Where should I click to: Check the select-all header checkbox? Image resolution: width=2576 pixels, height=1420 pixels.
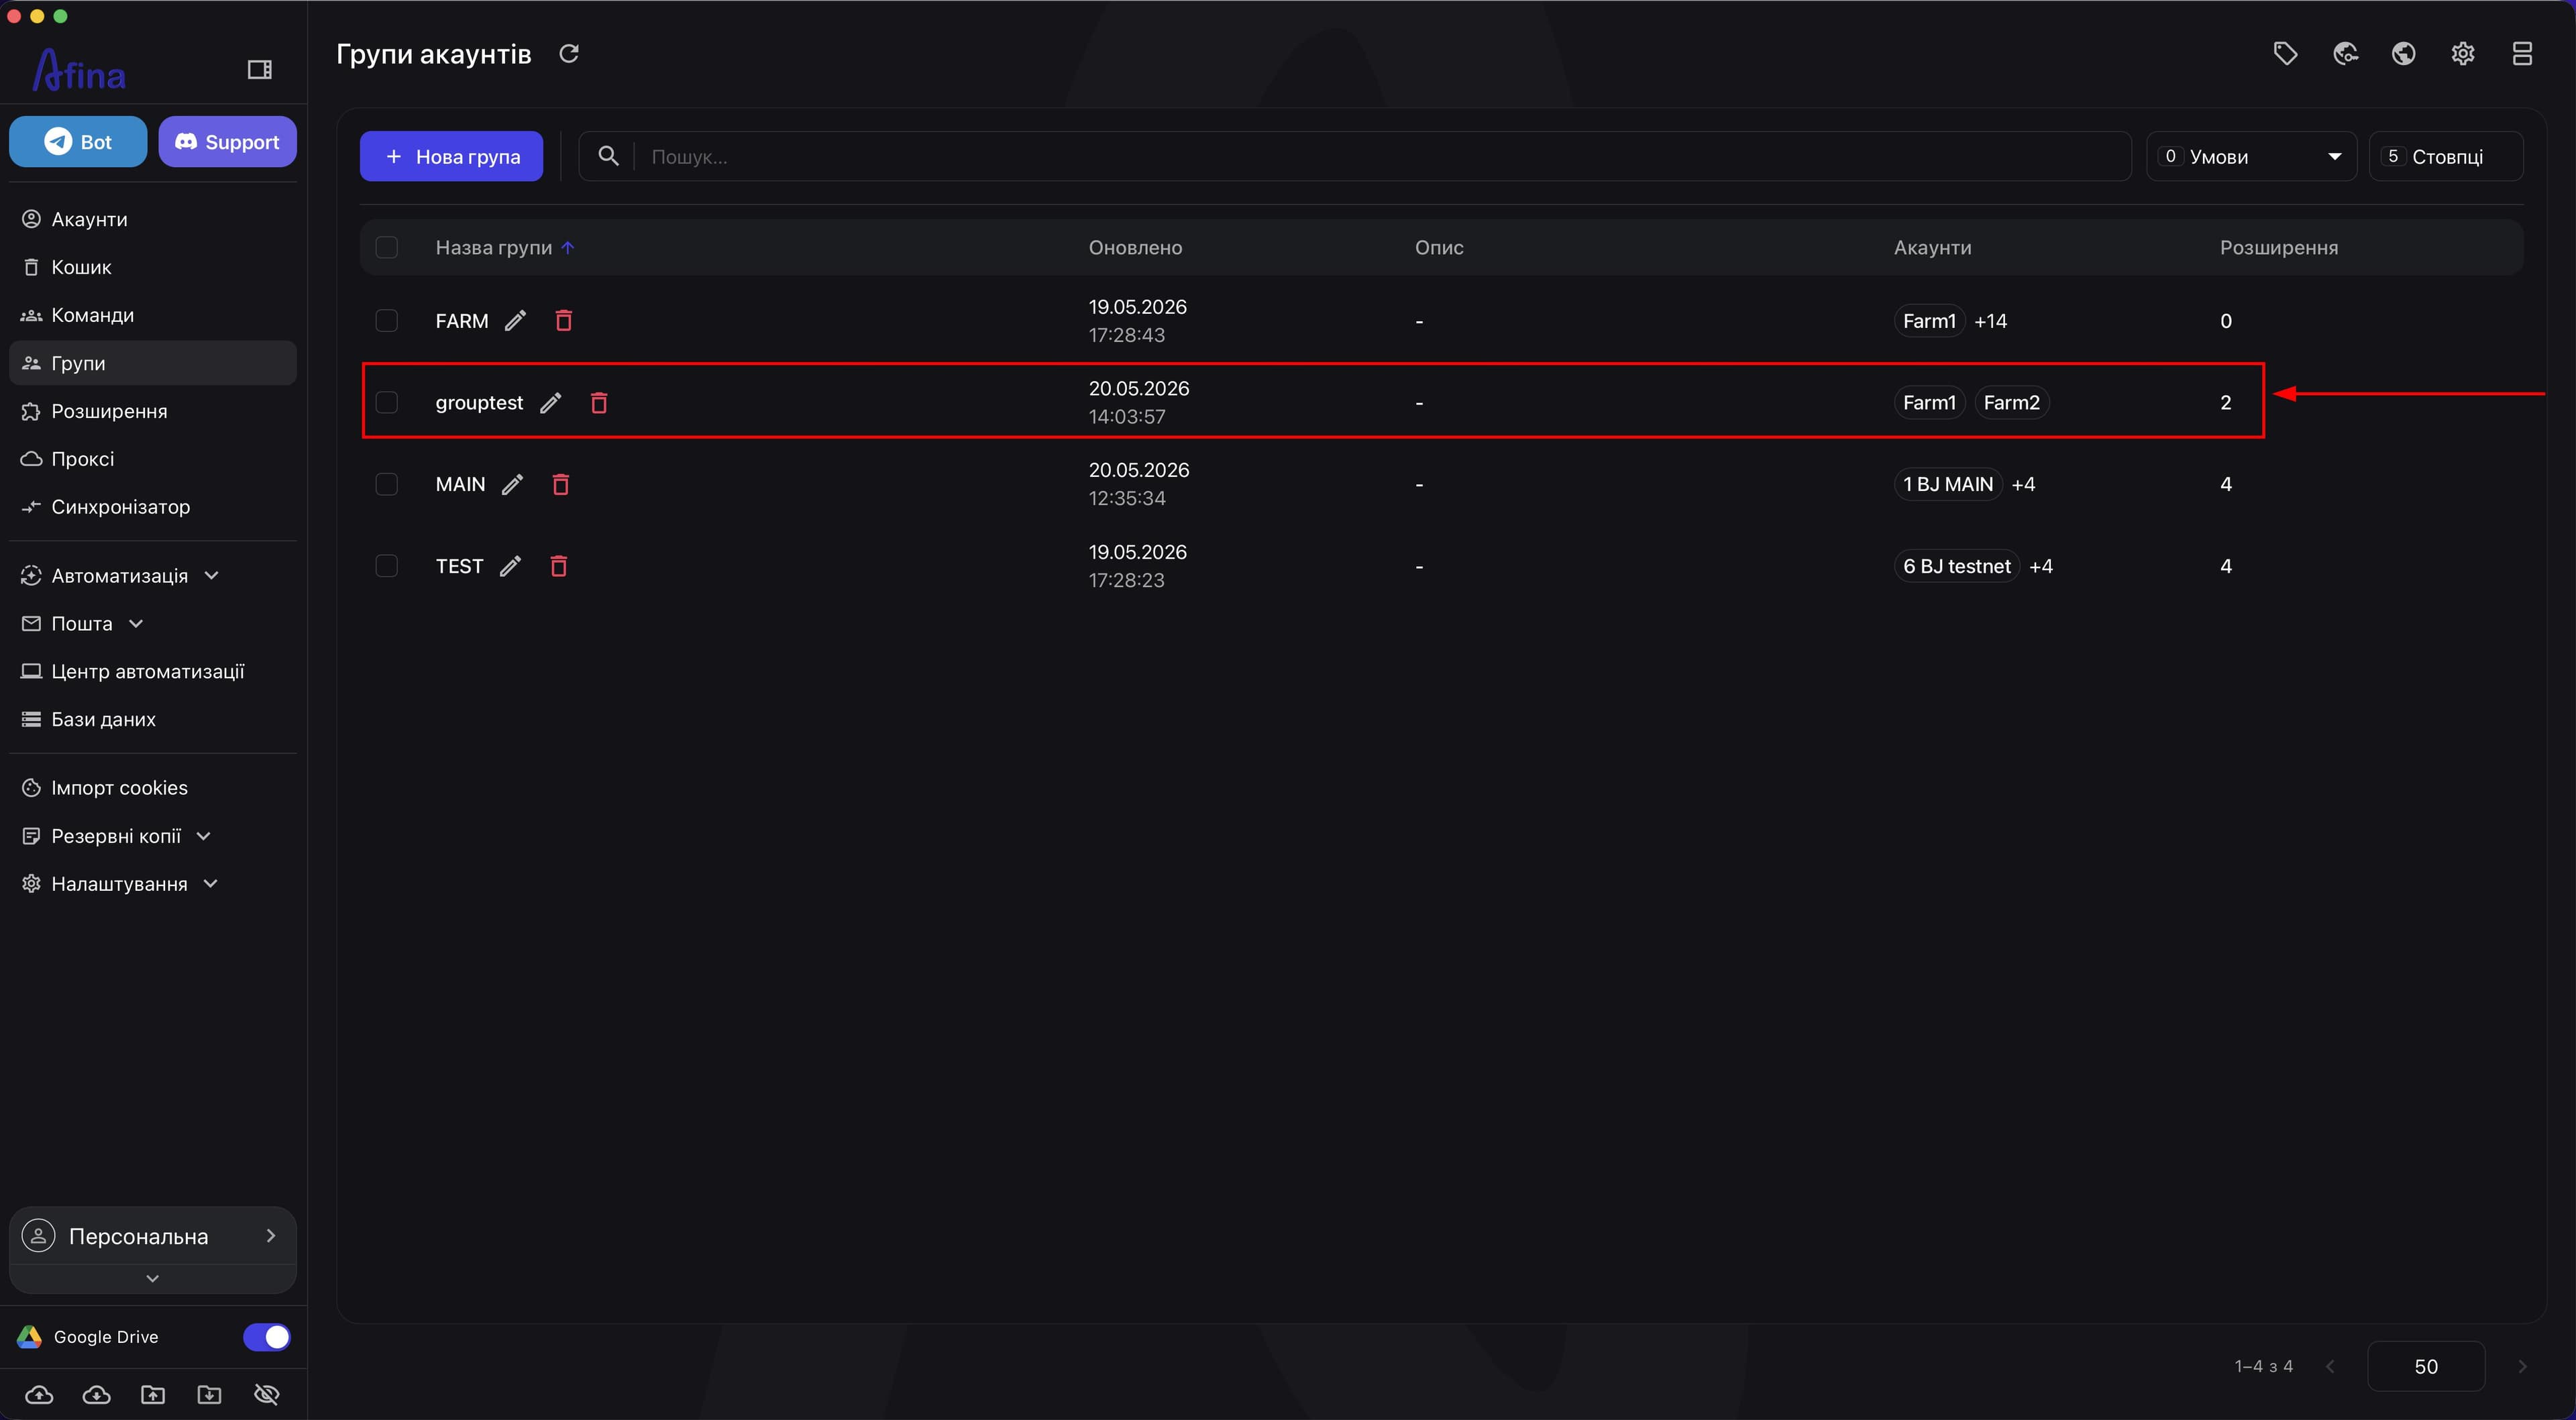pyautogui.click(x=387, y=248)
